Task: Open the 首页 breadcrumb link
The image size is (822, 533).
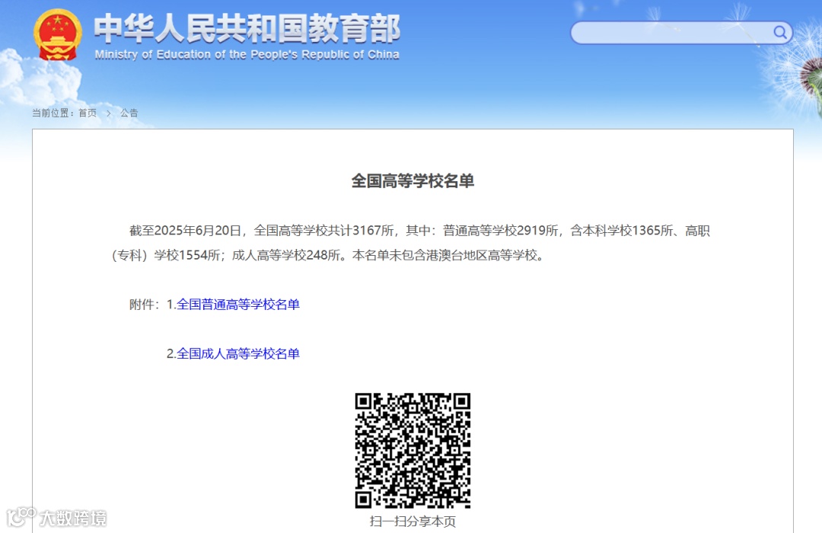Action: pos(88,113)
